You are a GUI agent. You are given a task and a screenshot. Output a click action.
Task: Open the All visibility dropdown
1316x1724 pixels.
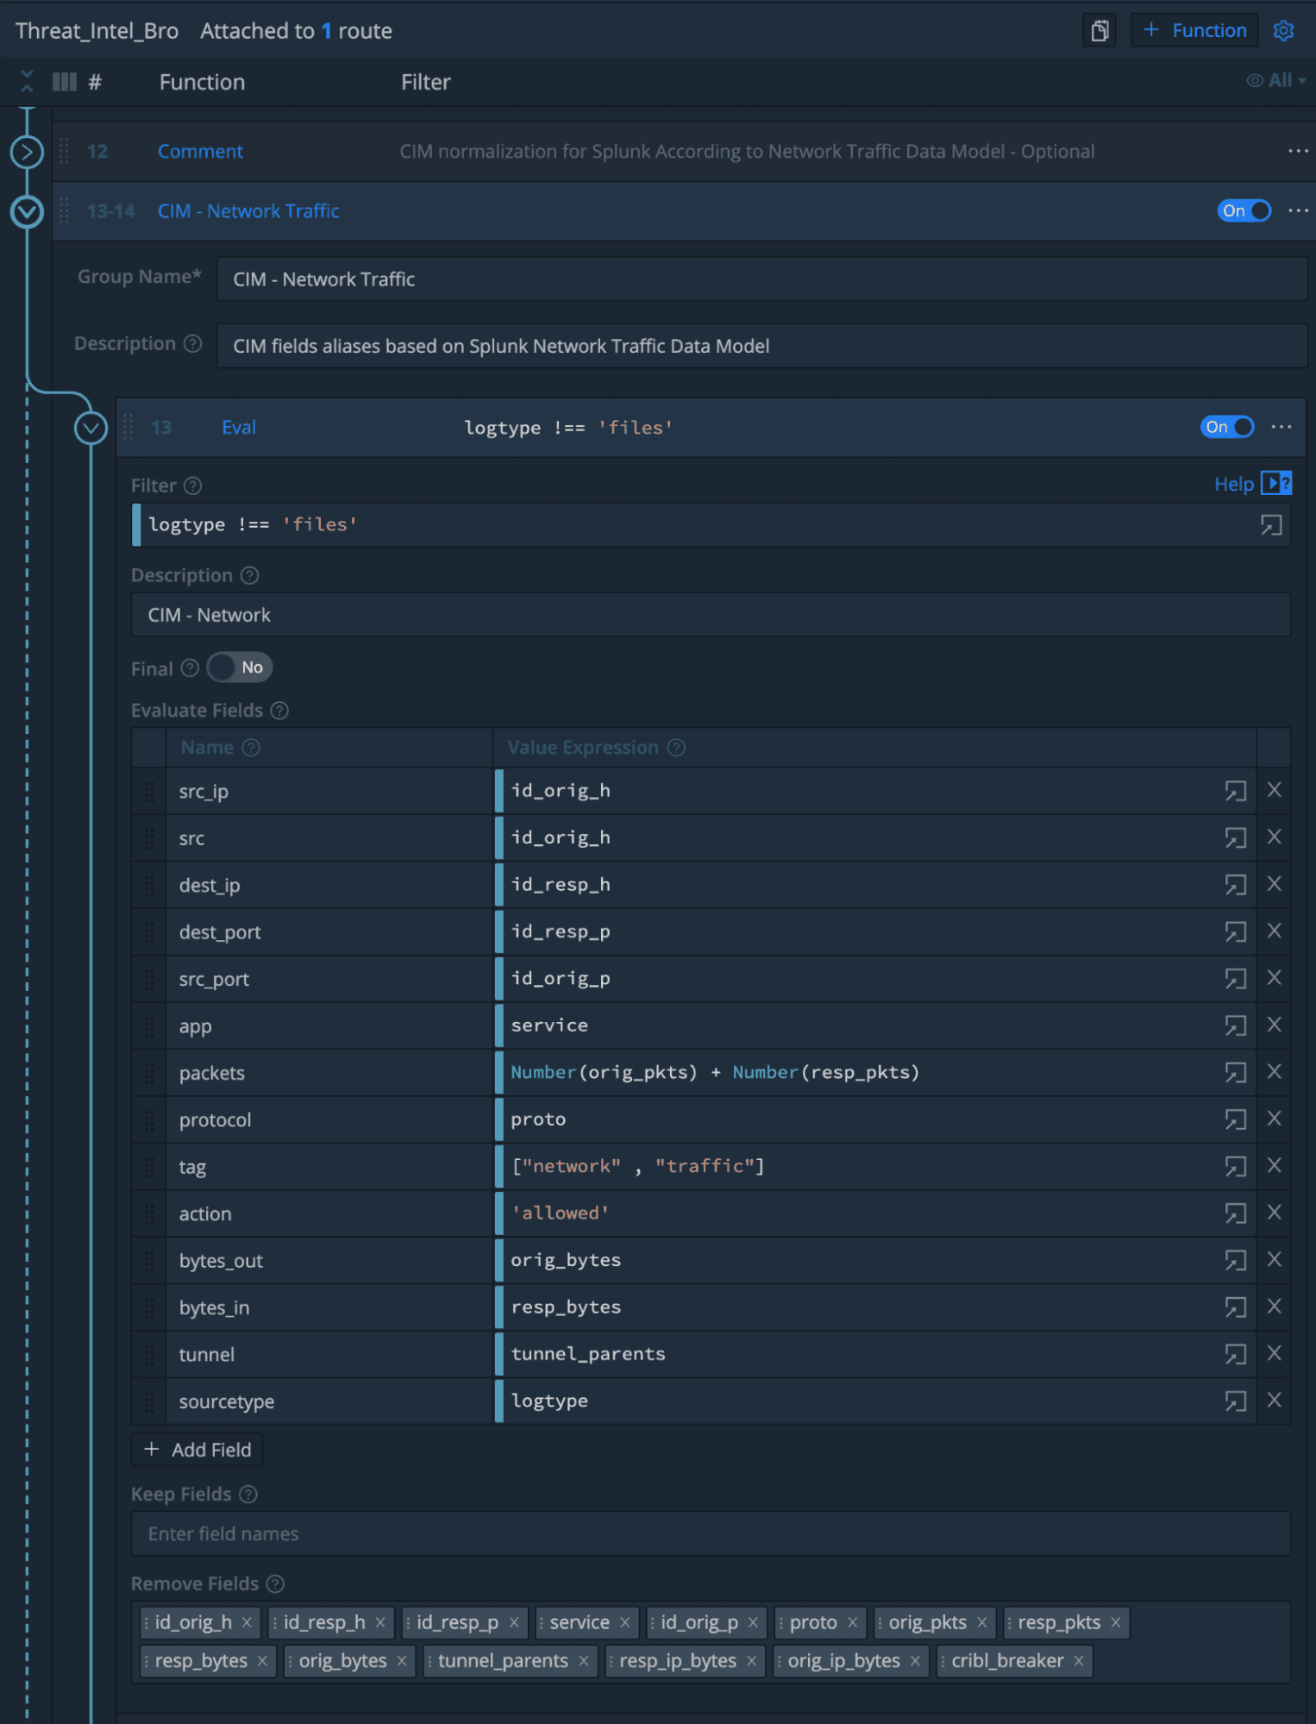click(1276, 81)
